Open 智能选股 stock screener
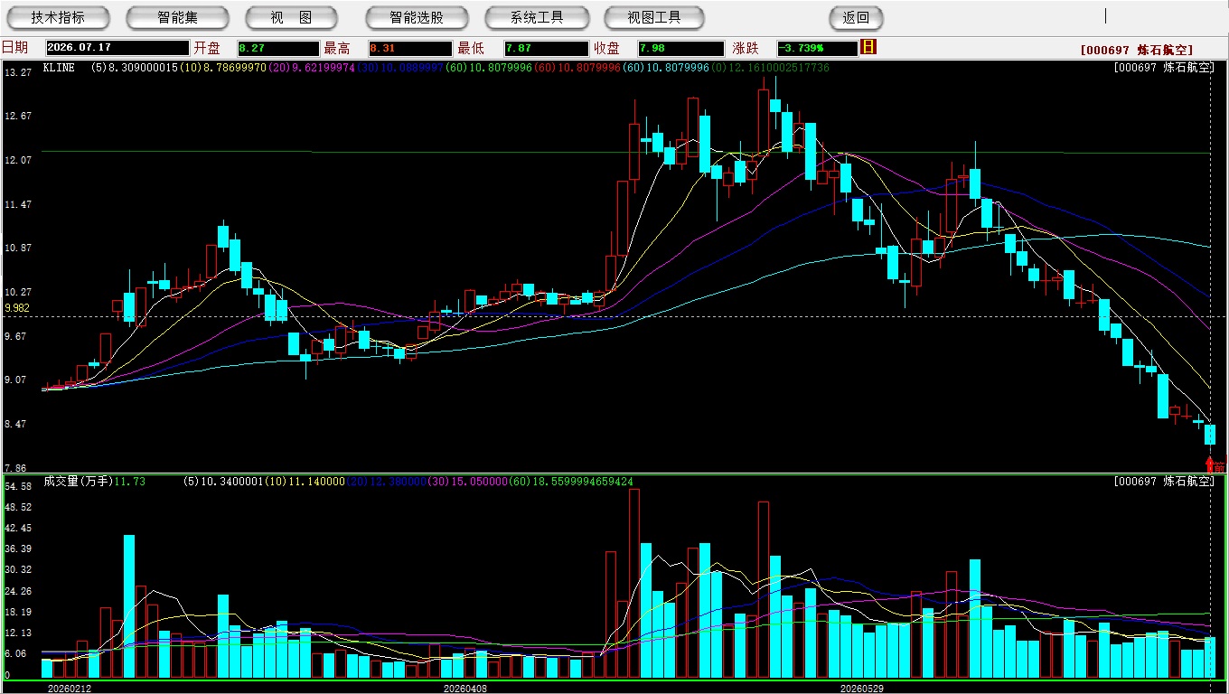 [x=417, y=18]
